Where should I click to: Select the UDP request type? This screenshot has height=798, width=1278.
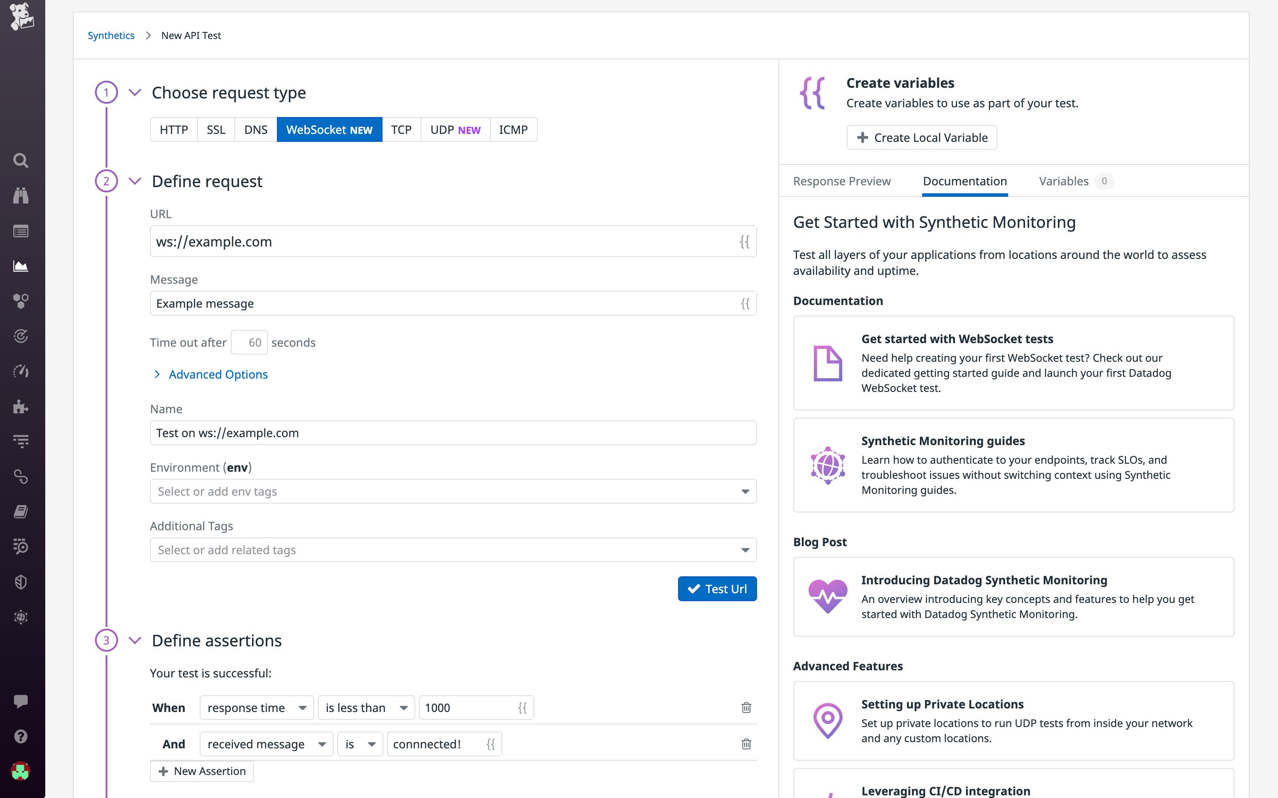(455, 129)
